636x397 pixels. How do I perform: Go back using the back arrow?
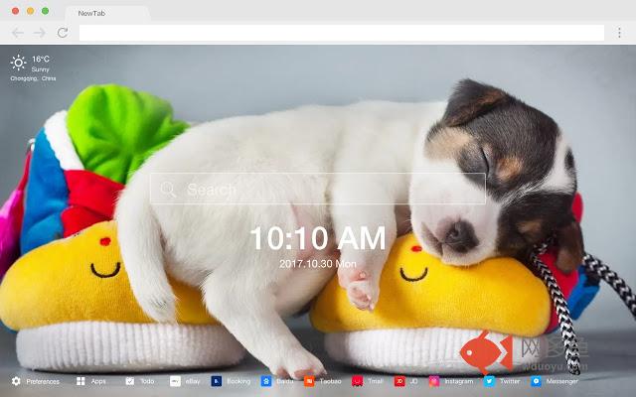18,33
